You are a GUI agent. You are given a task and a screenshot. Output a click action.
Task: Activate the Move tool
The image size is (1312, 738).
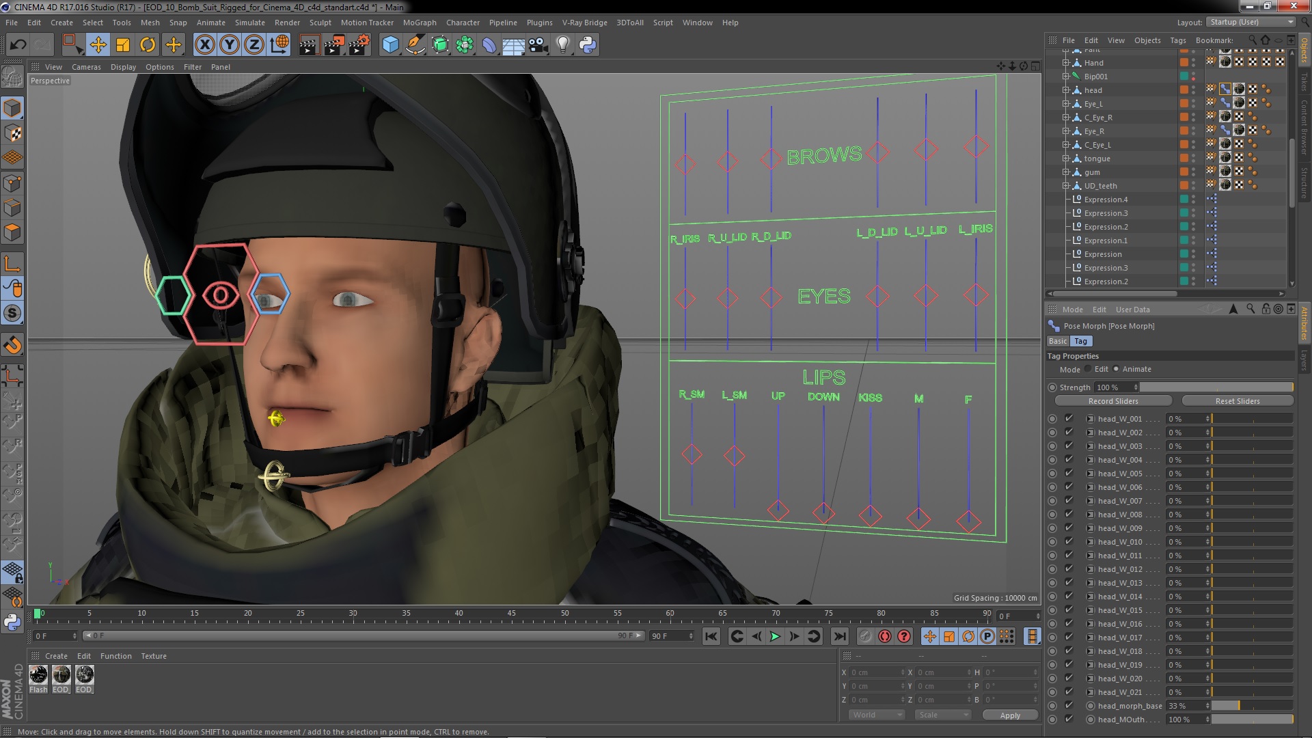tap(98, 45)
